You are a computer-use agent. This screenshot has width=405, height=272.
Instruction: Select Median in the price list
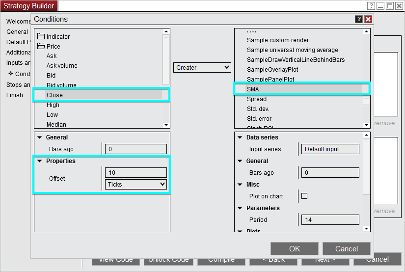coord(56,125)
